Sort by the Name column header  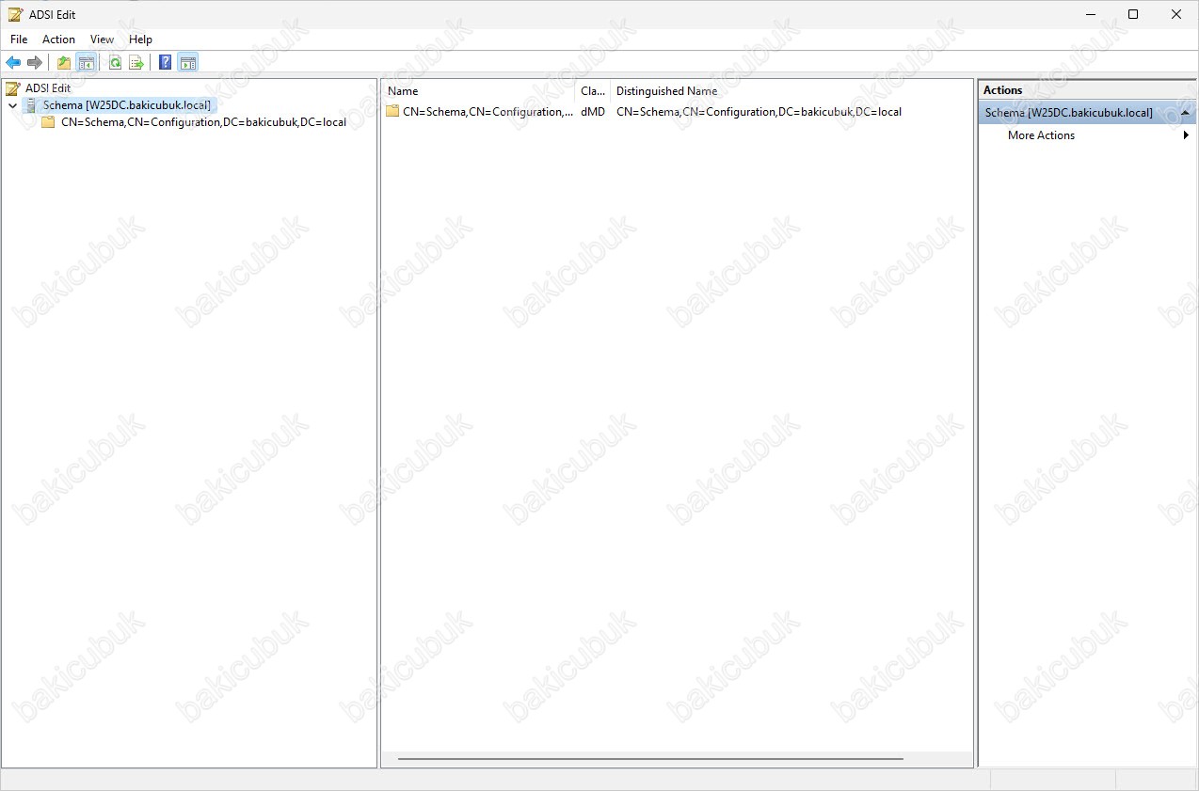coord(478,91)
